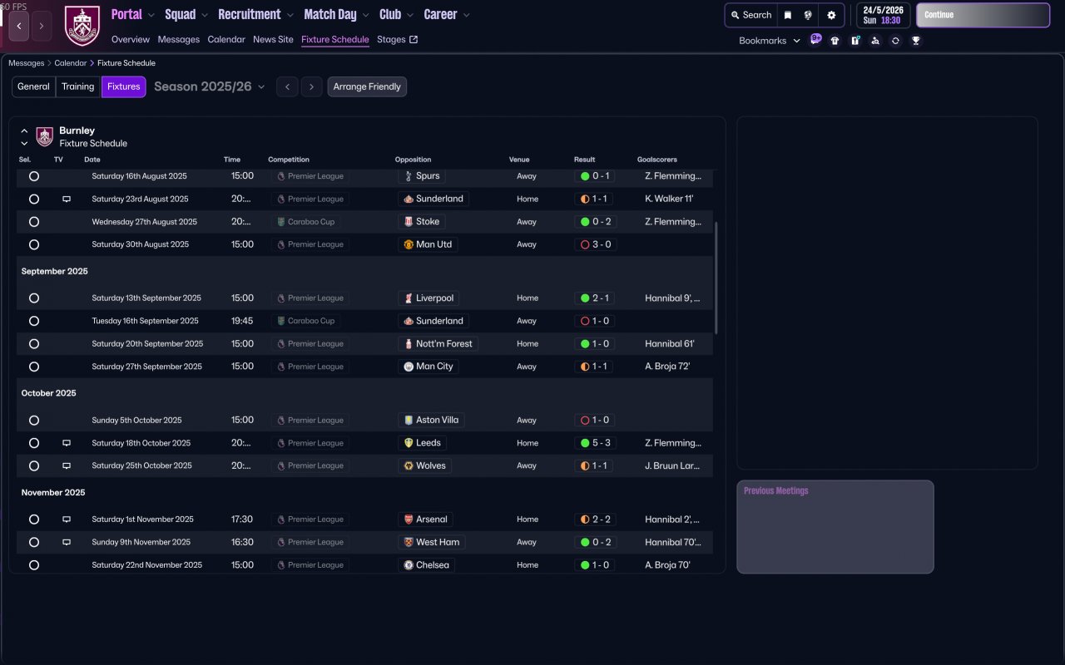Select the Man Utd away fixture radio button
The image size is (1065, 665).
34,245
